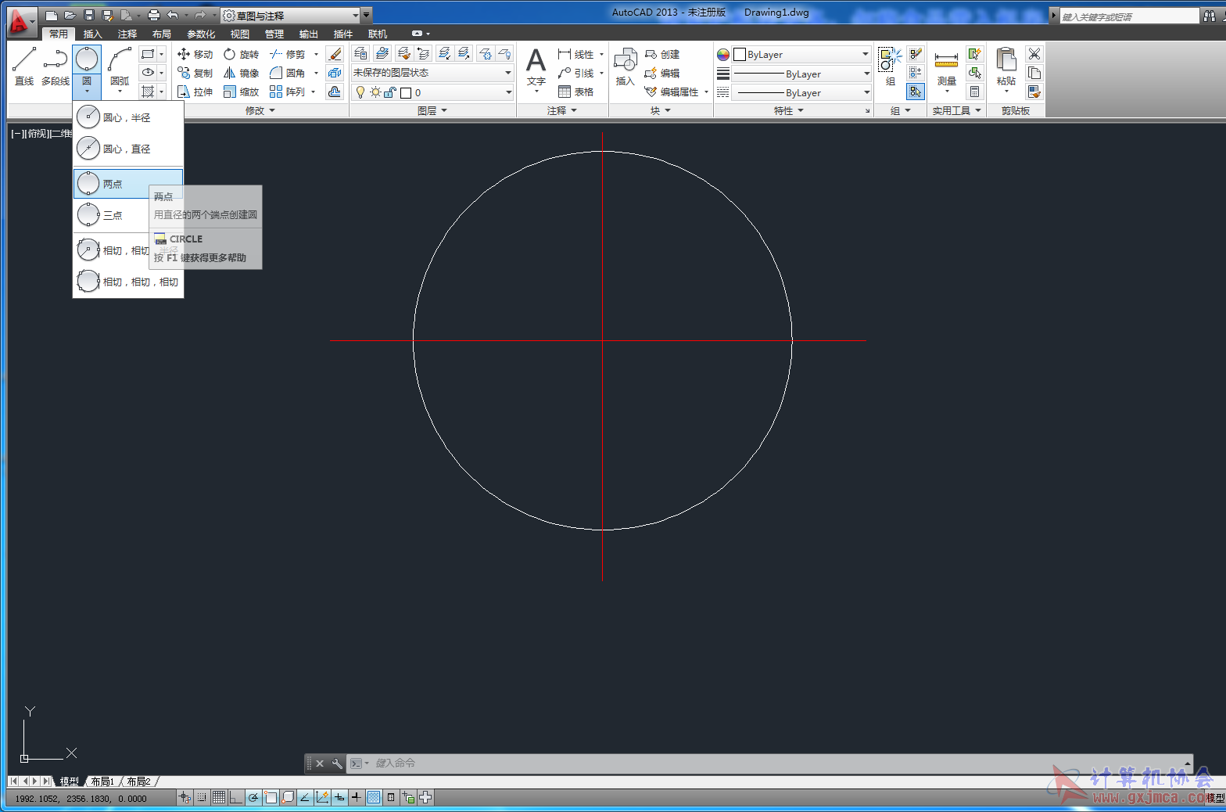Open the ByLayer lineweight dropdown

click(801, 74)
